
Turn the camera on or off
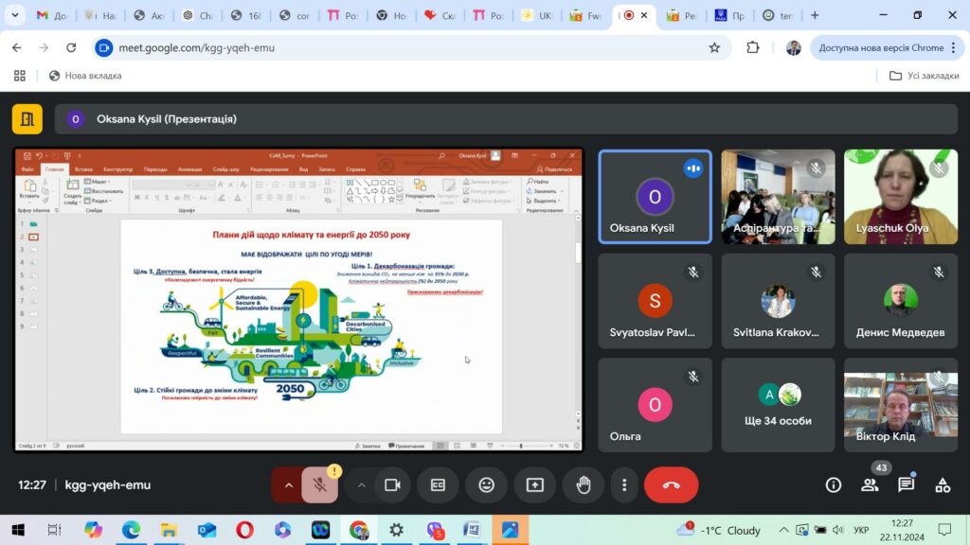pyautogui.click(x=392, y=485)
